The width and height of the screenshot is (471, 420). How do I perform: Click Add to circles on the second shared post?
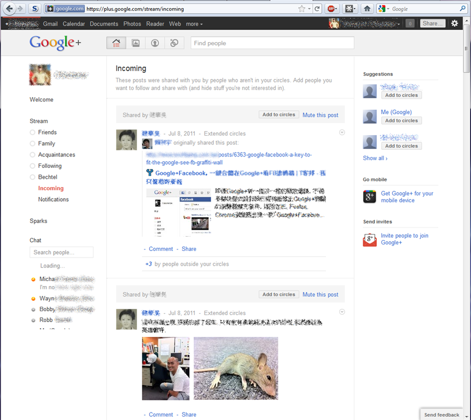279,294
